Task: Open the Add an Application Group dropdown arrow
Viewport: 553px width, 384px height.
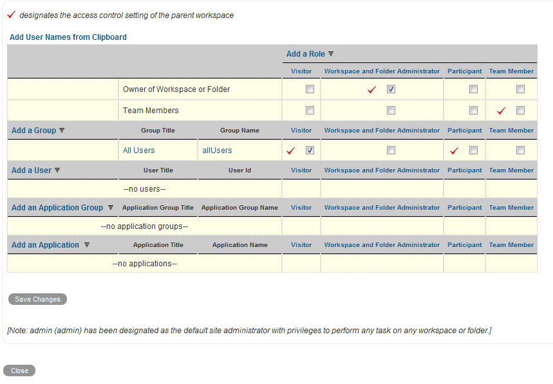Action: 111,208
